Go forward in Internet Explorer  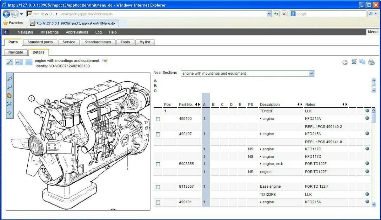click(15, 14)
